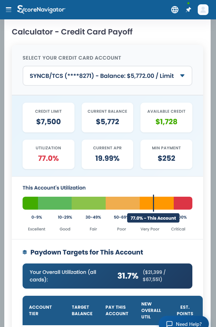The width and height of the screenshot is (216, 327).
Task: Select the UTILIZATION card showing 77.0%
Action: [48, 154]
